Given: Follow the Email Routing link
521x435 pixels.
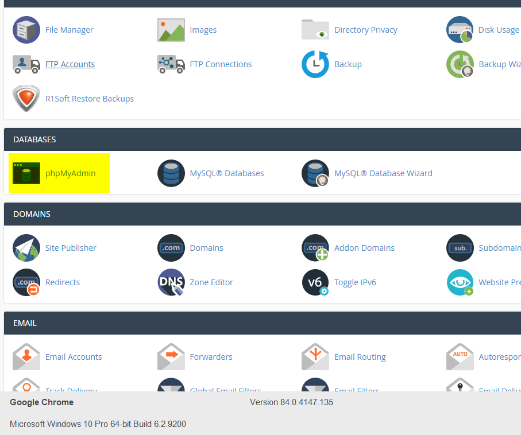Looking at the screenshot, I should [x=360, y=357].
